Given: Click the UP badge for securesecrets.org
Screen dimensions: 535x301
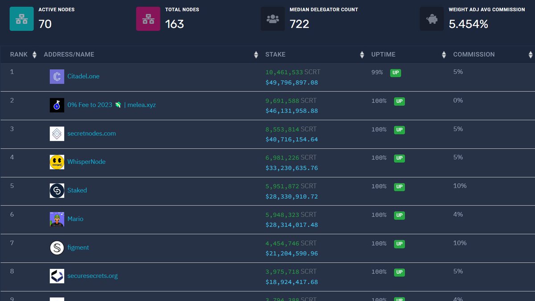Looking at the screenshot, I should click(399, 272).
